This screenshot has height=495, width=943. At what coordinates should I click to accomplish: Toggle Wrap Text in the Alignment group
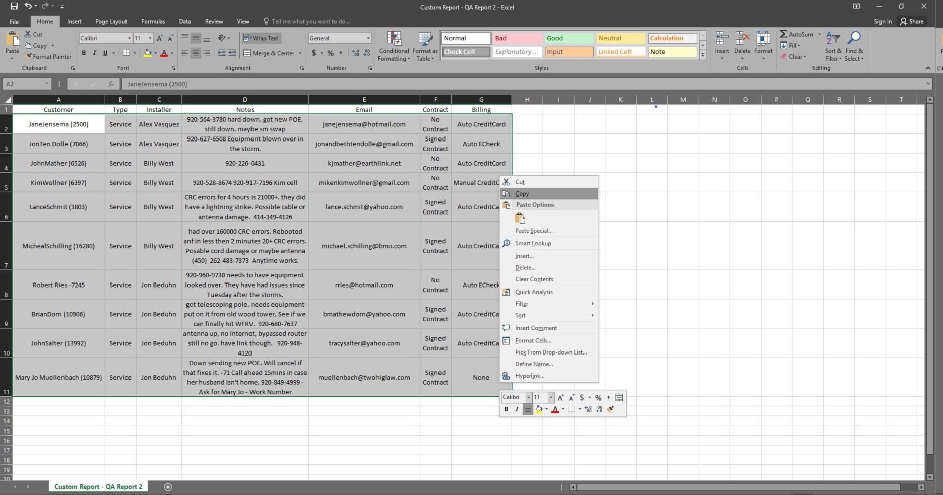(x=261, y=38)
